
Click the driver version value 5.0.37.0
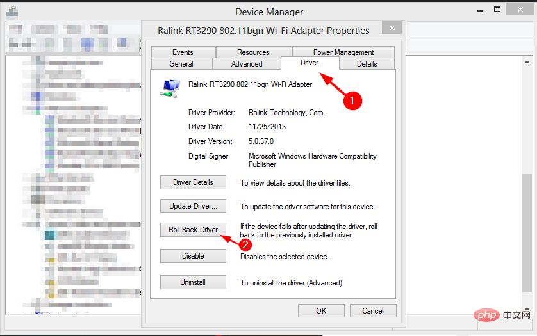(261, 141)
